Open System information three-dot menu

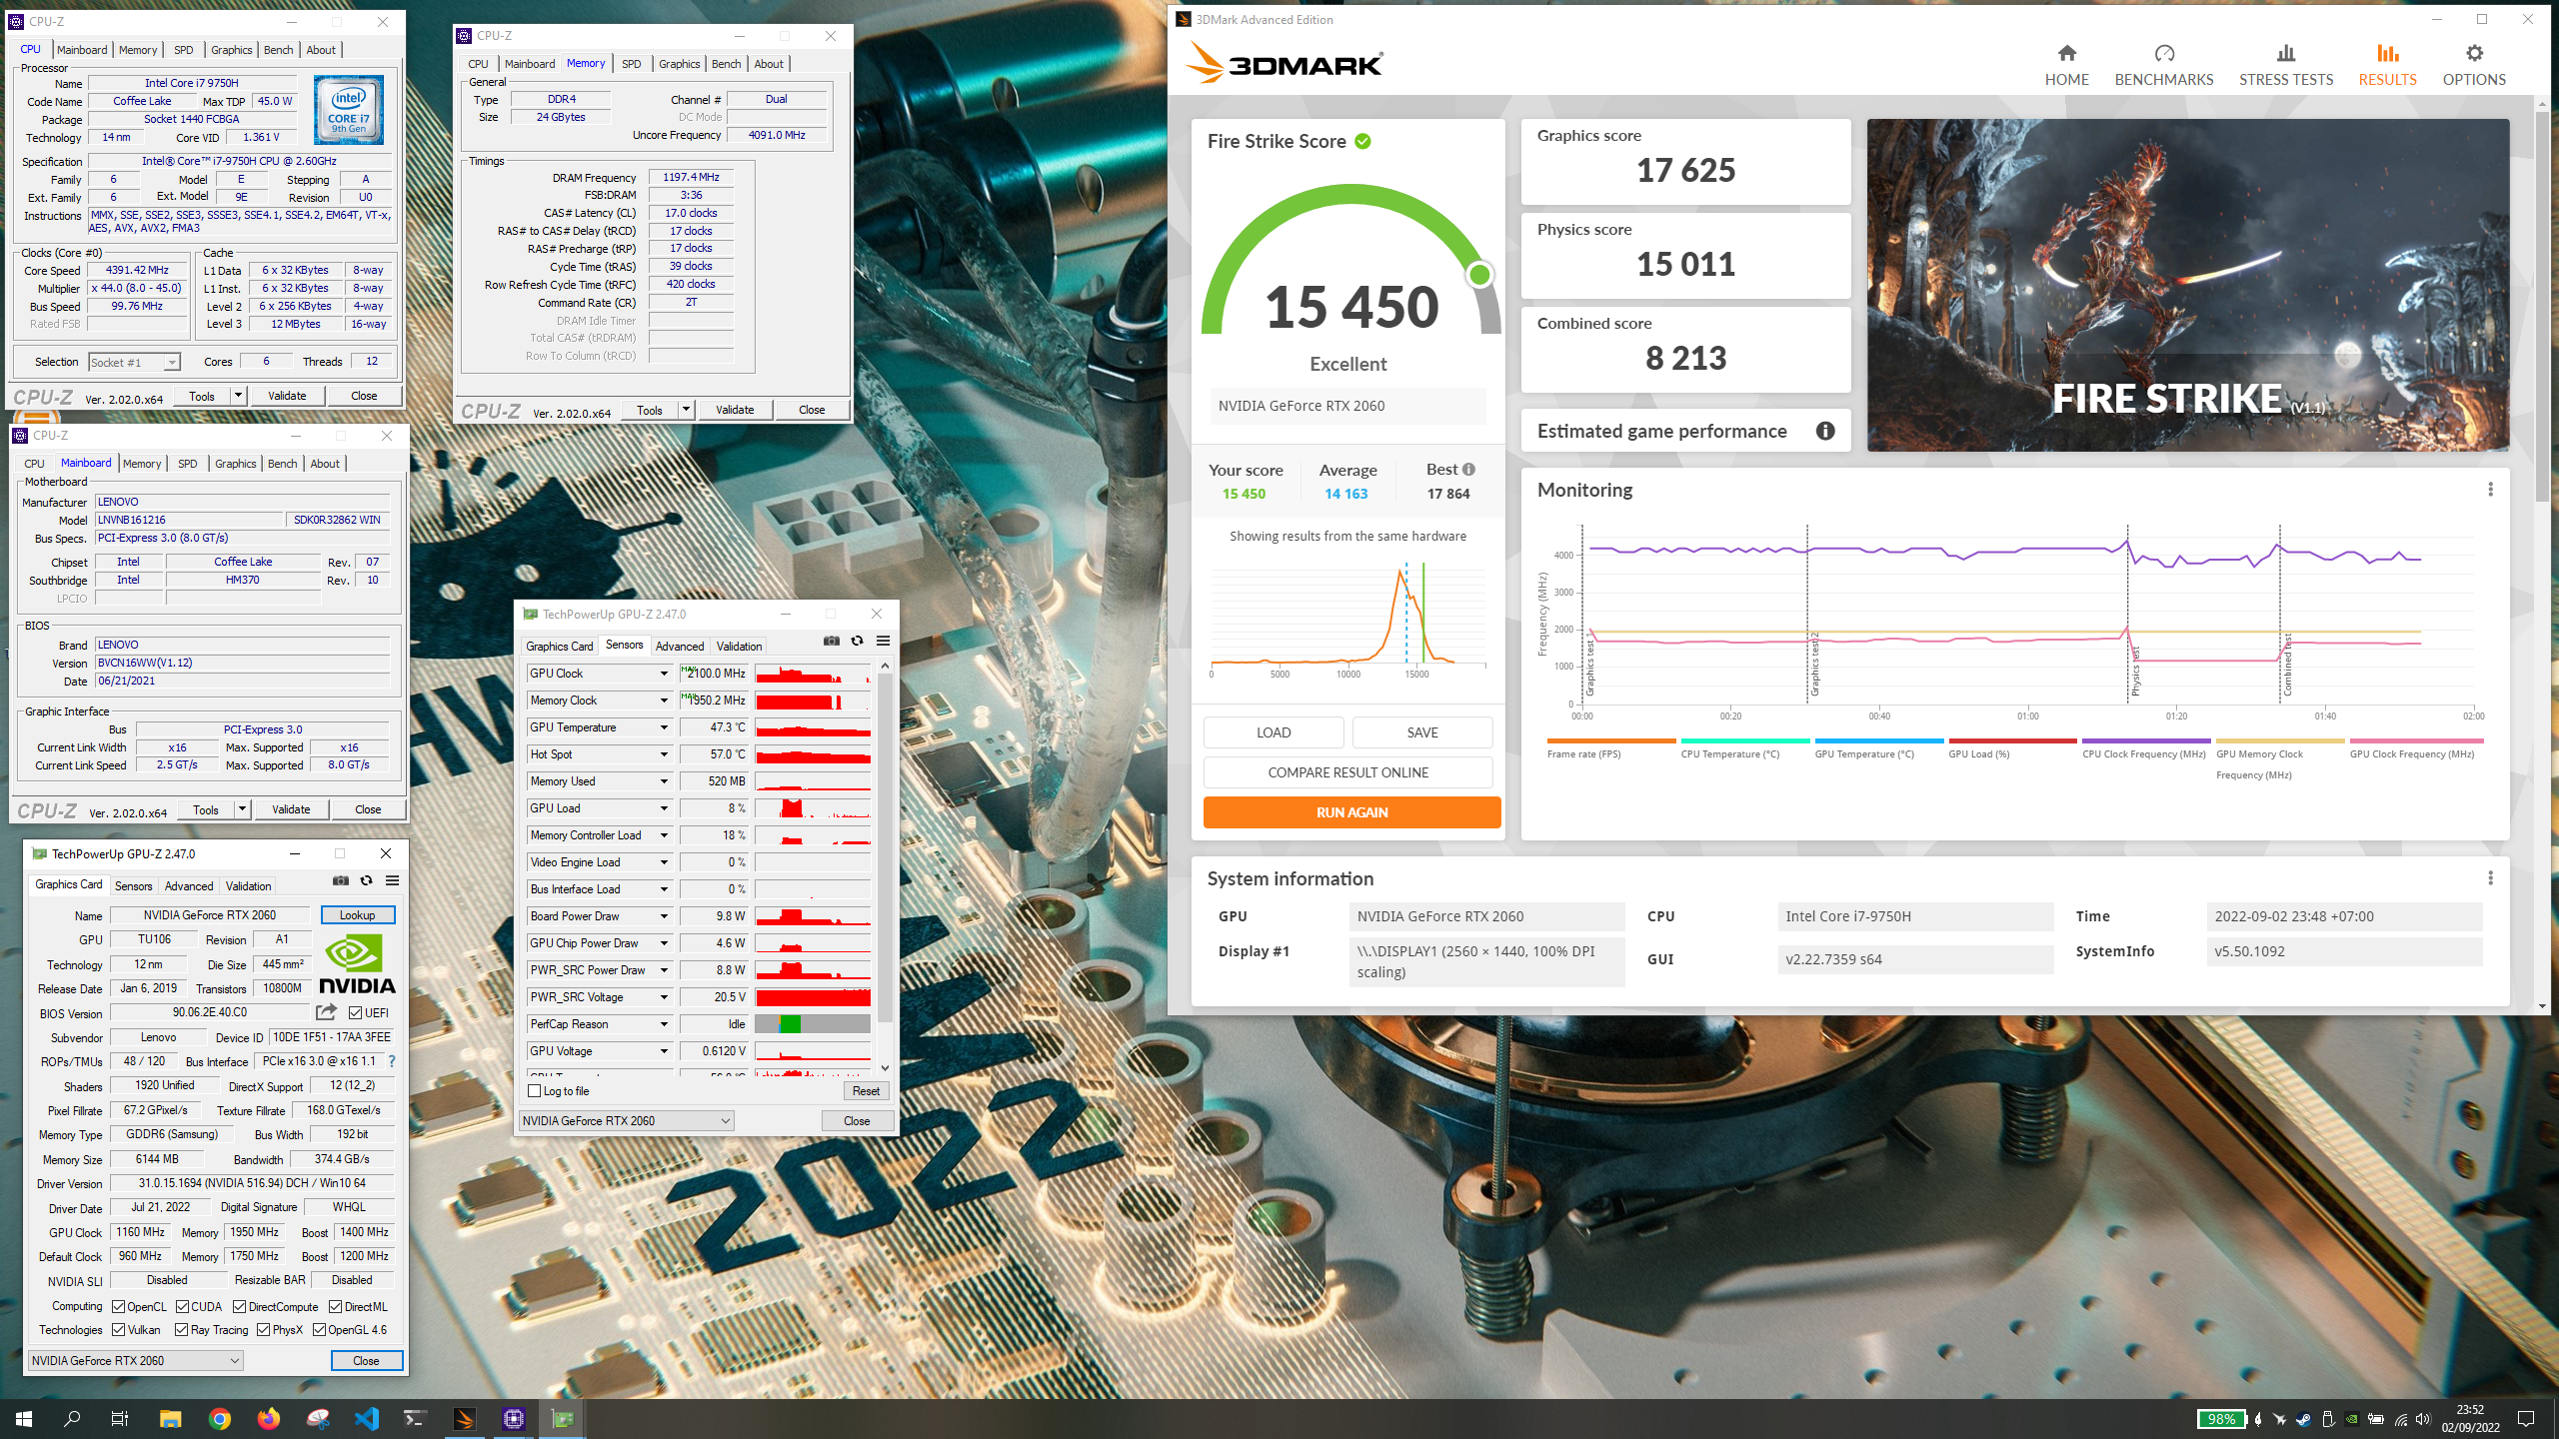coord(2490,878)
